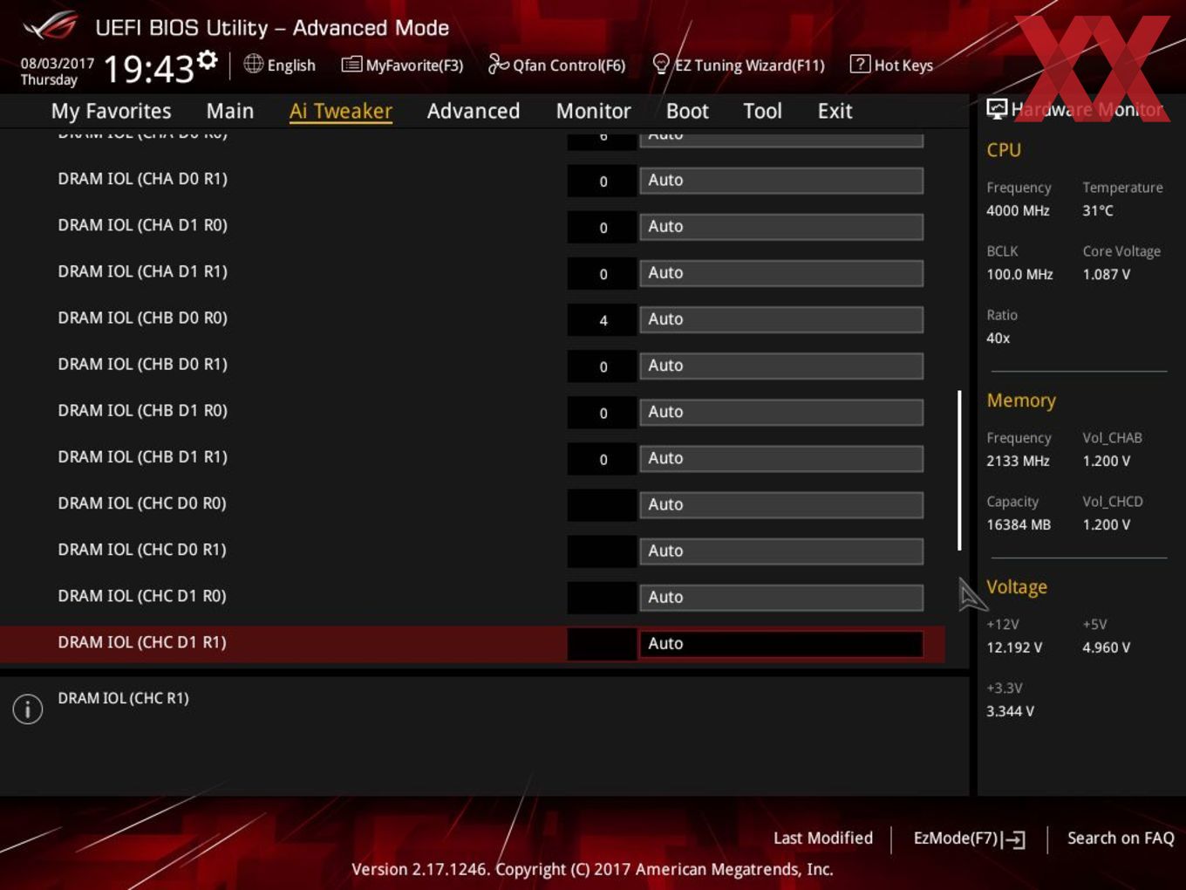
Task: Go to the Advanced tab
Action: point(474,111)
